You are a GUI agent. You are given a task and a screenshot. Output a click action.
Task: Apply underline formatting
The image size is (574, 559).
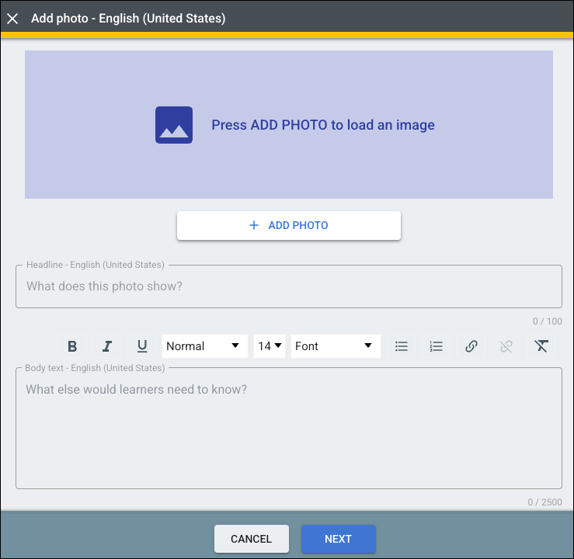click(142, 346)
